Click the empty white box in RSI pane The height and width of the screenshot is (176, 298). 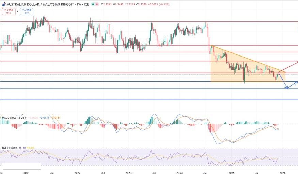(x=22, y=166)
